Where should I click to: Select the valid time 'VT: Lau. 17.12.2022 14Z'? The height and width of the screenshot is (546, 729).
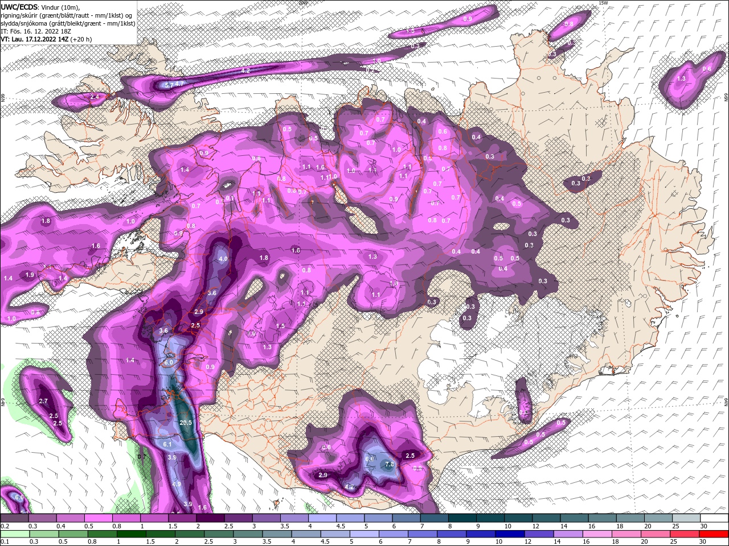35,39
